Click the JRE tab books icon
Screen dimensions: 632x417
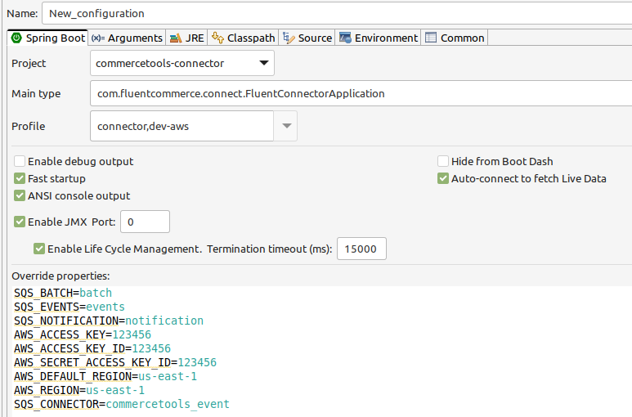[176, 38]
